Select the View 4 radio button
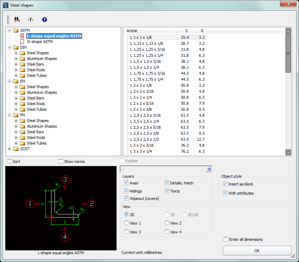The width and height of the screenshot is (299, 262). [167, 232]
